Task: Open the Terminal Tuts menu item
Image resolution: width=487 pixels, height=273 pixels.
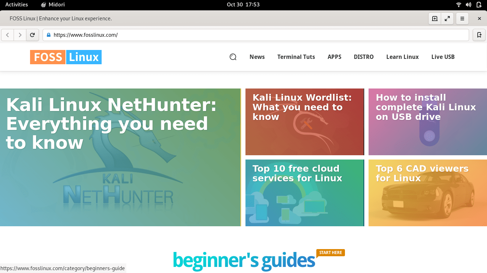Action: pos(296,57)
